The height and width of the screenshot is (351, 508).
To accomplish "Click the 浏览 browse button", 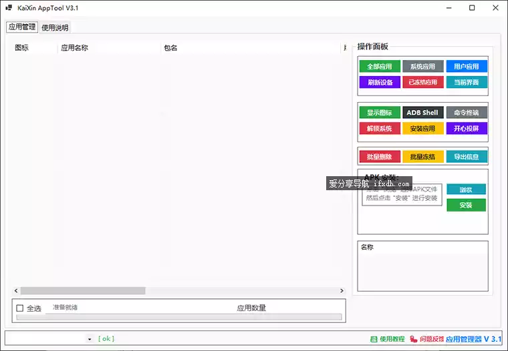I will 466,190.
